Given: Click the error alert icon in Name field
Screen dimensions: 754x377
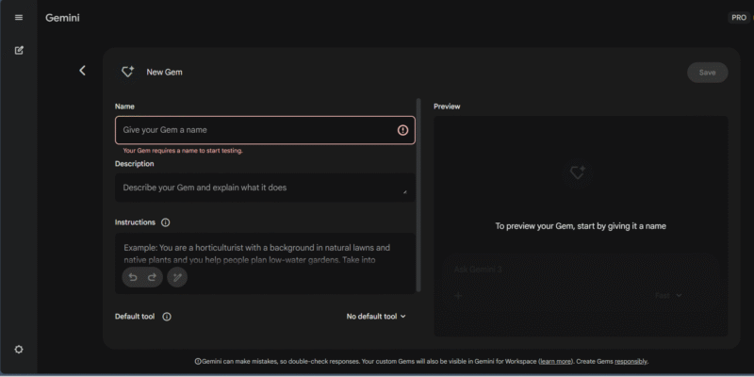Looking at the screenshot, I should tap(402, 130).
